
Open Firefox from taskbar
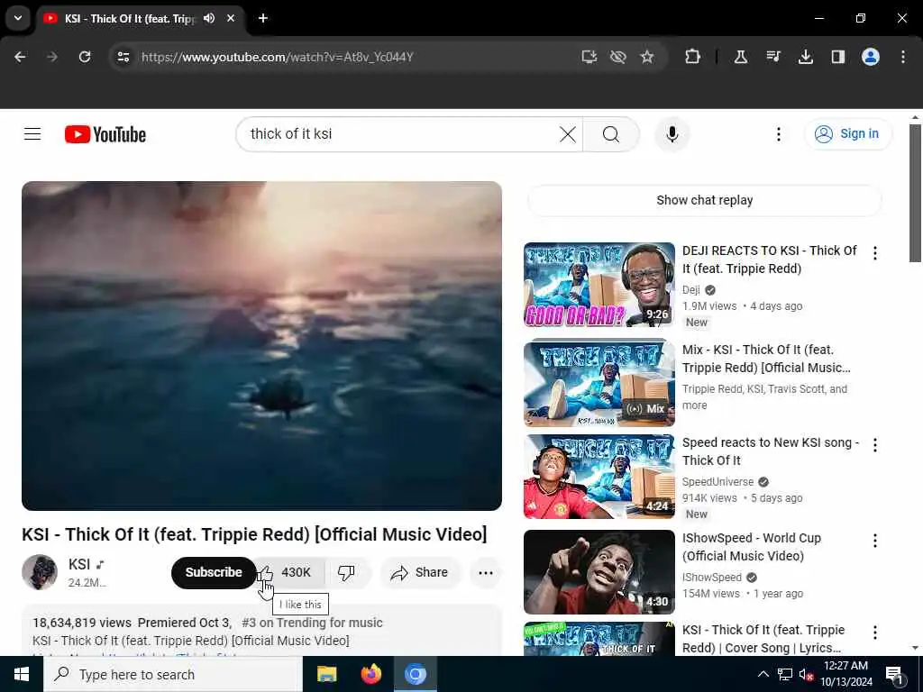point(370,674)
